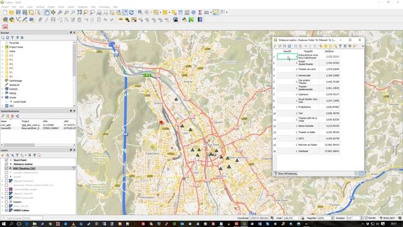The image size is (403, 227).
Task: Open the Project menu
Action: click(5, 7)
